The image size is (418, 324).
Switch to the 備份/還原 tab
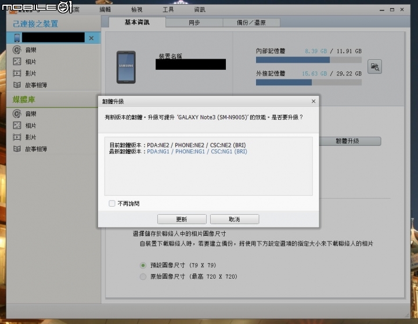[251, 23]
